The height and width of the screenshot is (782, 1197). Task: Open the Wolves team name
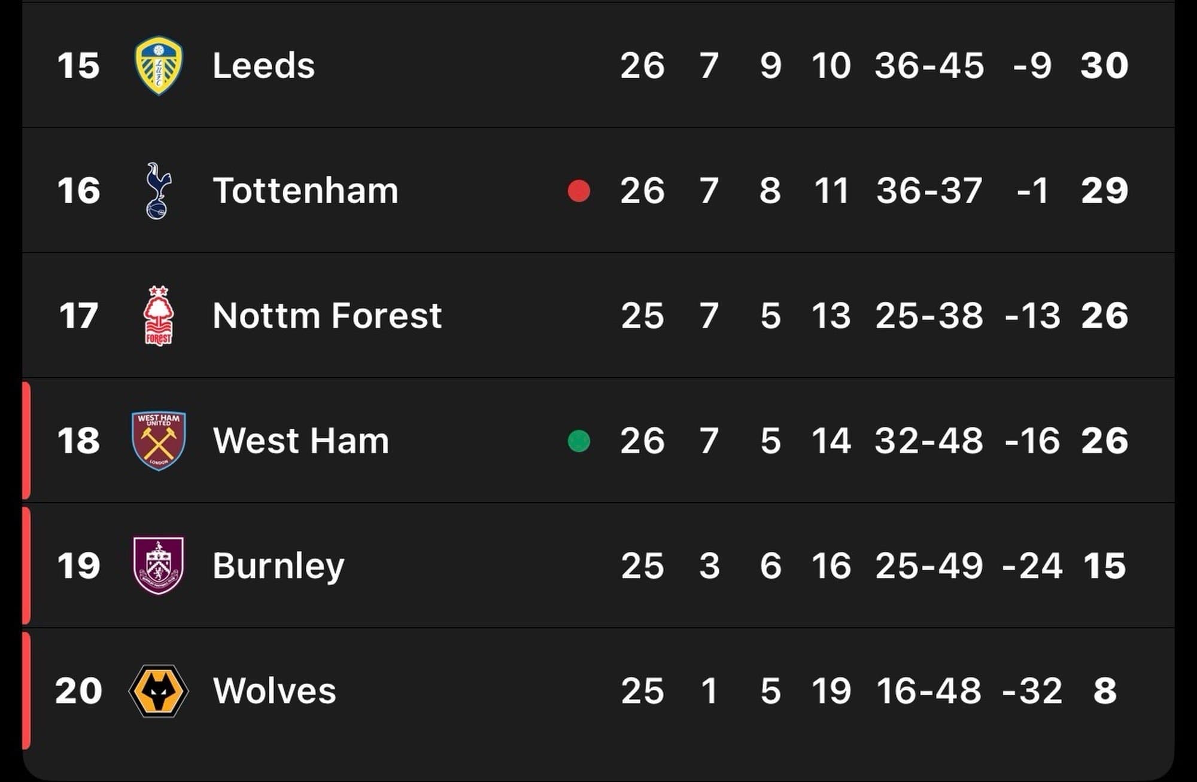274,691
